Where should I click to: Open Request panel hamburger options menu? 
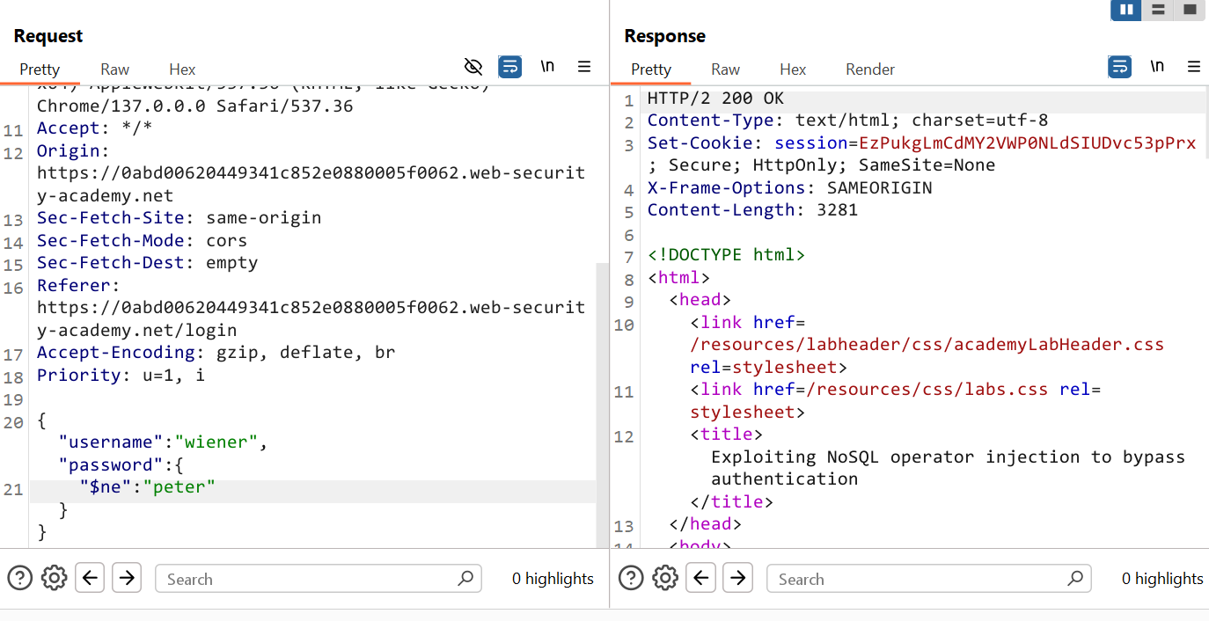[x=584, y=67]
